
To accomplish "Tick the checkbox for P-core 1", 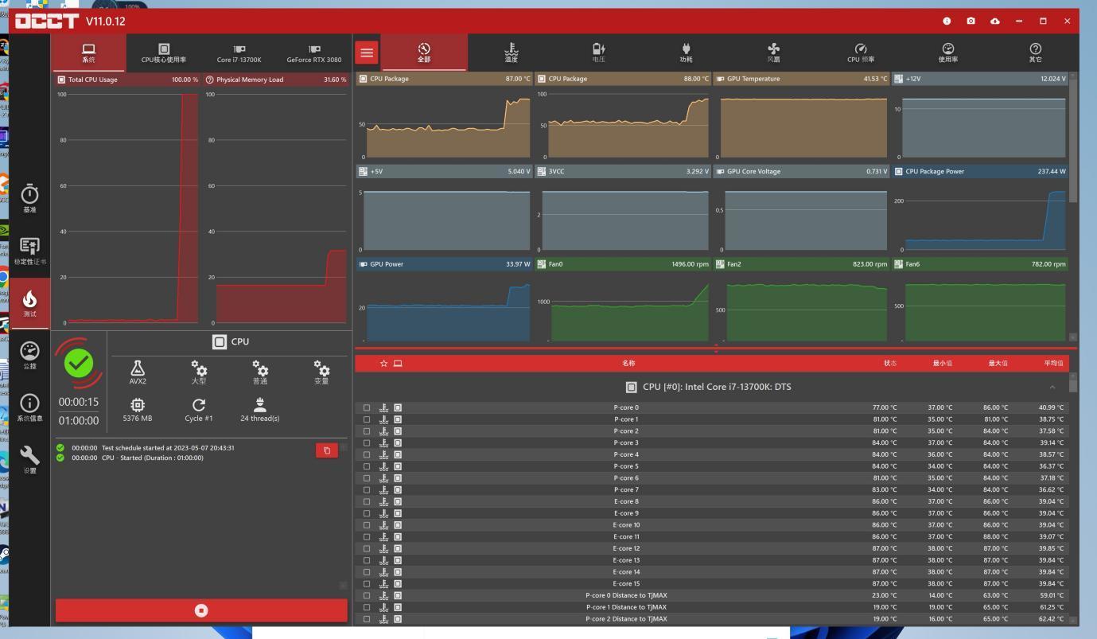I will tap(367, 419).
